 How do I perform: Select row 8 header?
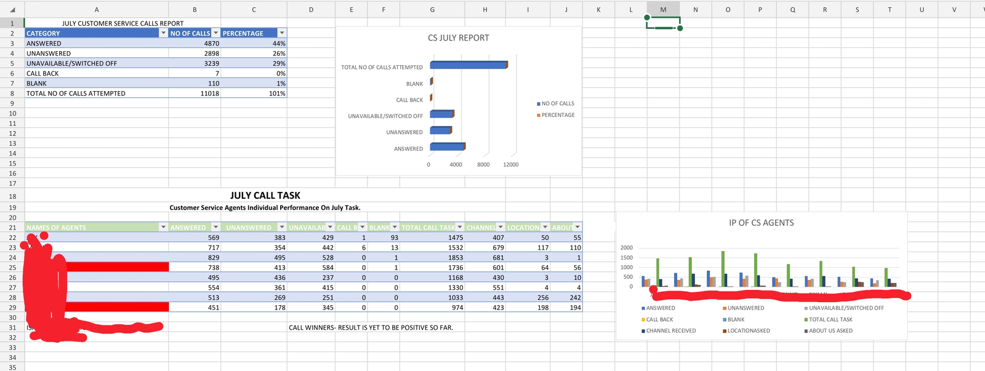pyautogui.click(x=12, y=94)
